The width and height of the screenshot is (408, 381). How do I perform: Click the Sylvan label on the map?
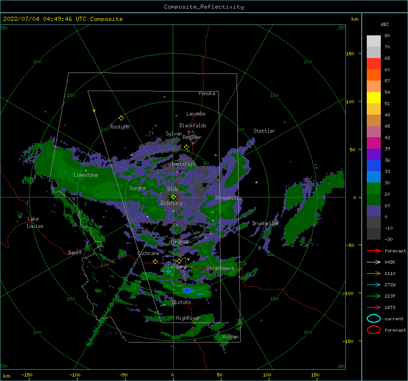click(174, 134)
